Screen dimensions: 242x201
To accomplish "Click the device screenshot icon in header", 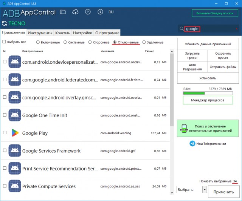I will pyautogui.click(x=63, y=12).
